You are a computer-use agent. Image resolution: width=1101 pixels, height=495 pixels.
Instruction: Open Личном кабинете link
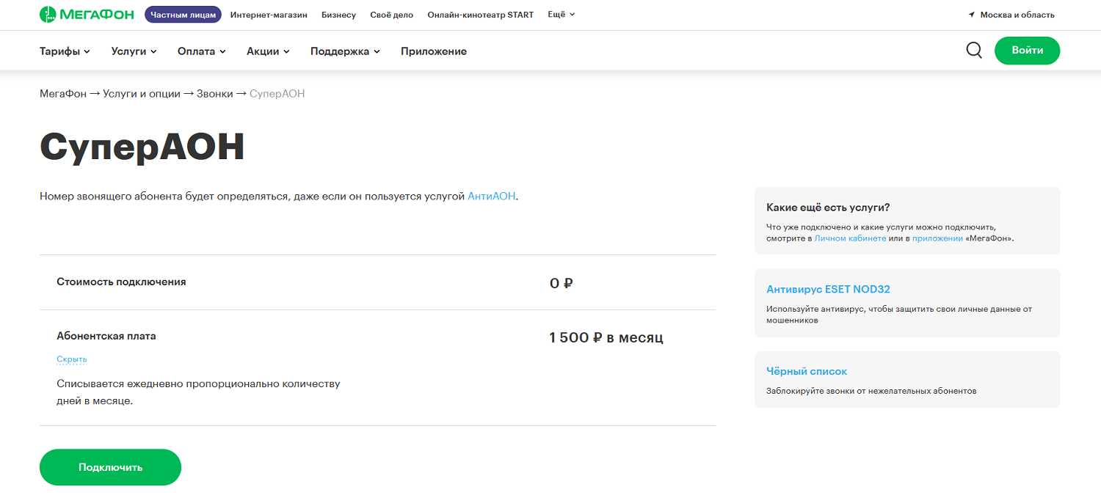click(850, 239)
